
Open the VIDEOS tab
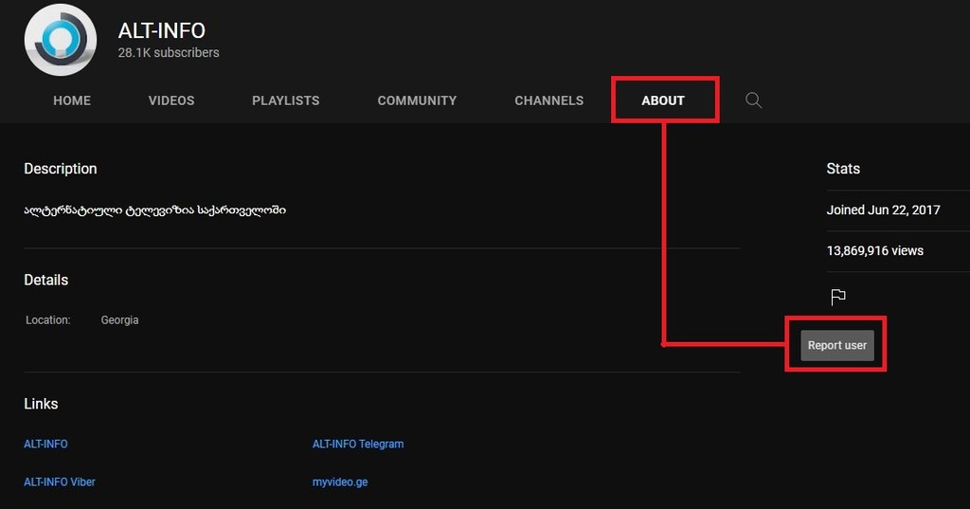(x=171, y=100)
